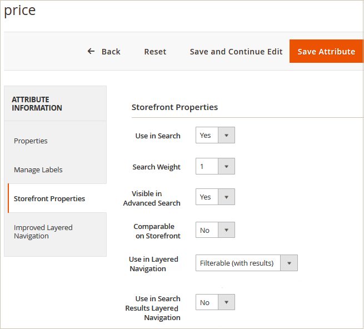364x329 pixels.
Task: Collapse the Attribute Information sidebar header
Action: pyautogui.click(x=37, y=104)
